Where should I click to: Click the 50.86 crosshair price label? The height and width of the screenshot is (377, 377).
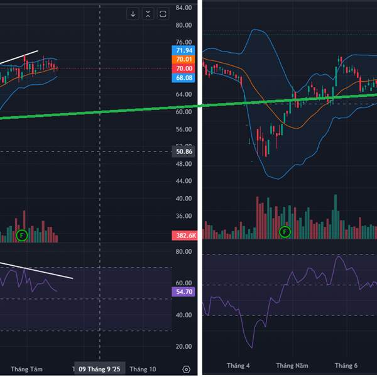183,151
